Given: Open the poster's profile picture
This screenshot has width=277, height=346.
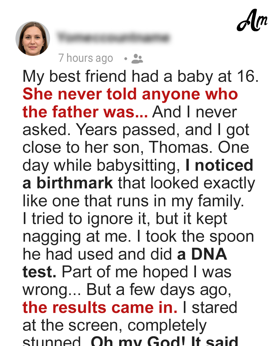Looking at the screenshot, I should [x=33, y=39].
